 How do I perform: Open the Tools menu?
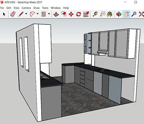click(45, 8)
